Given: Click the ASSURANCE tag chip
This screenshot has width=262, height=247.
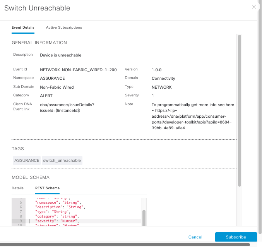Looking at the screenshot, I should (x=27, y=160).
